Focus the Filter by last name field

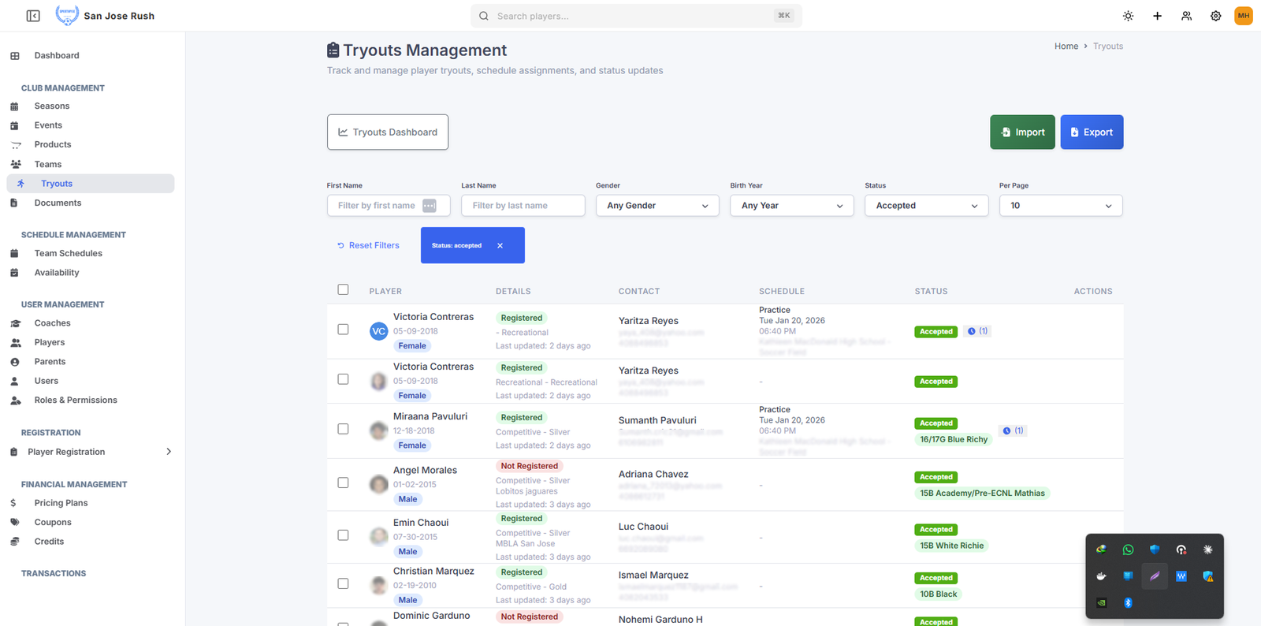pos(523,206)
